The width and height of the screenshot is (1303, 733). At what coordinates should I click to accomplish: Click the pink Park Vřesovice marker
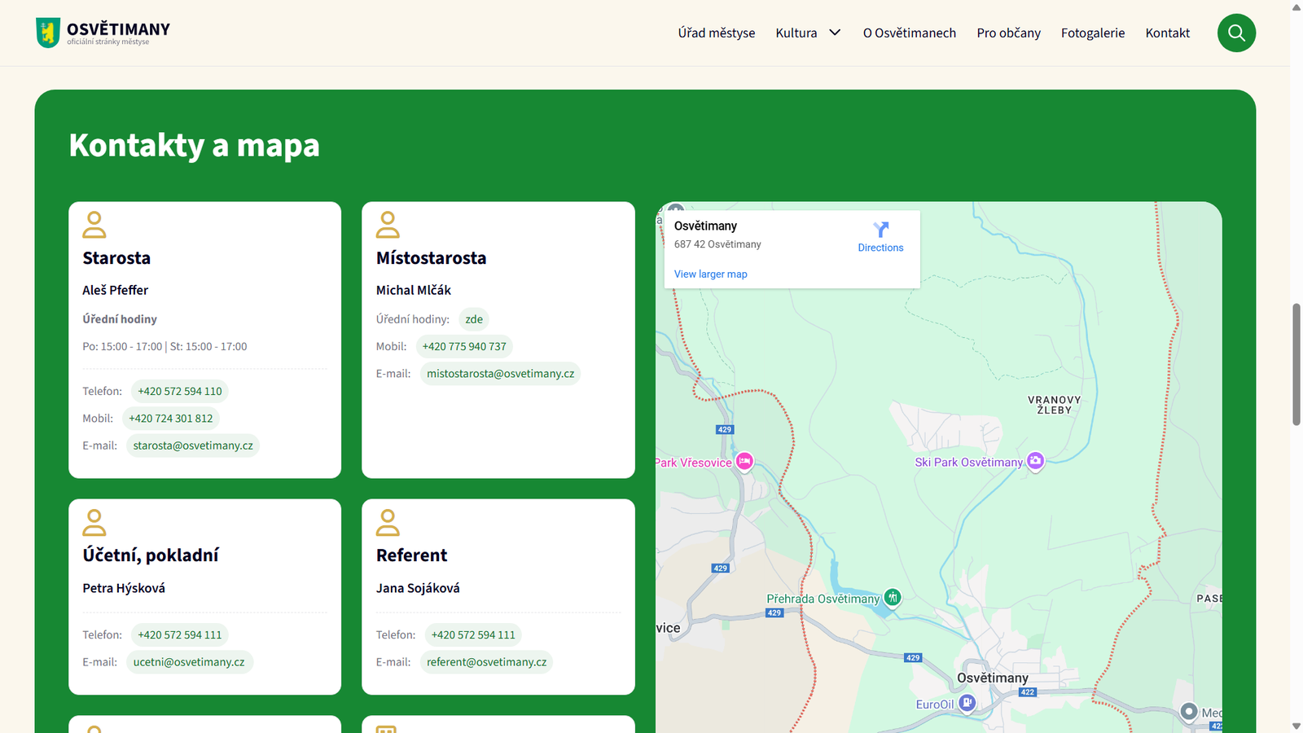[744, 462]
